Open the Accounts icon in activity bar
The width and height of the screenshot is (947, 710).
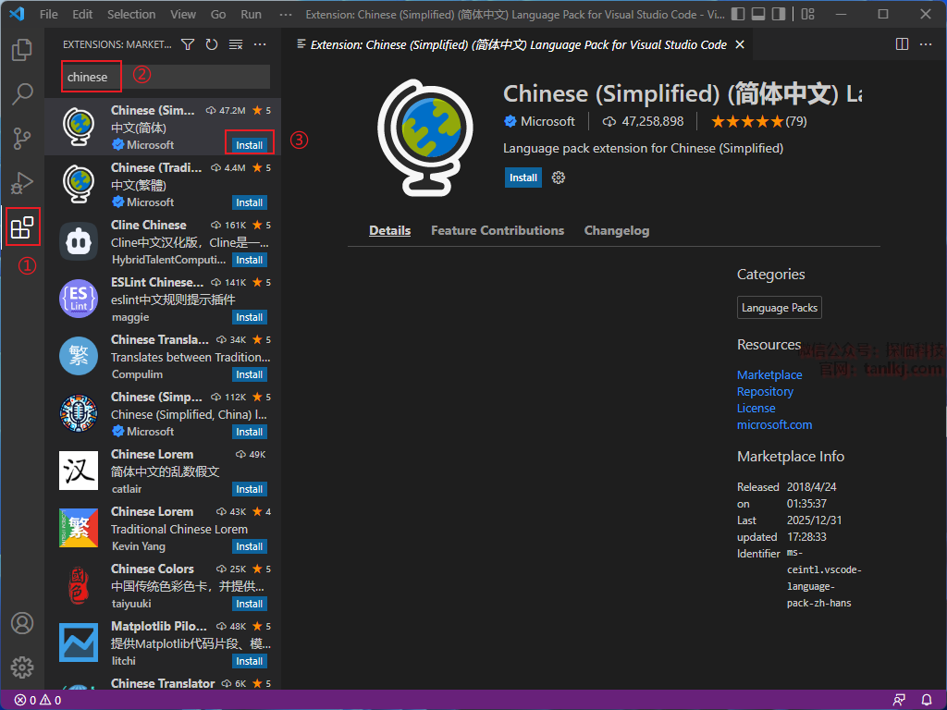click(22, 623)
